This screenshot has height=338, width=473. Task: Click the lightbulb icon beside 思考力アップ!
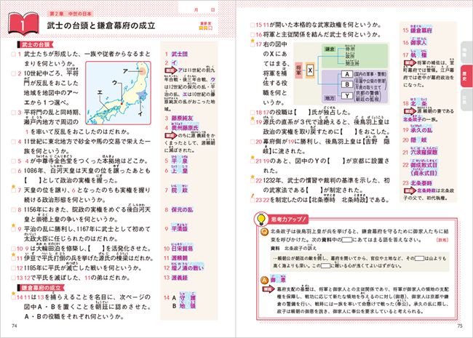[x=261, y=219]
